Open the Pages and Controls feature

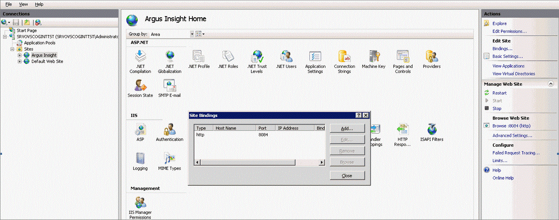403,62
